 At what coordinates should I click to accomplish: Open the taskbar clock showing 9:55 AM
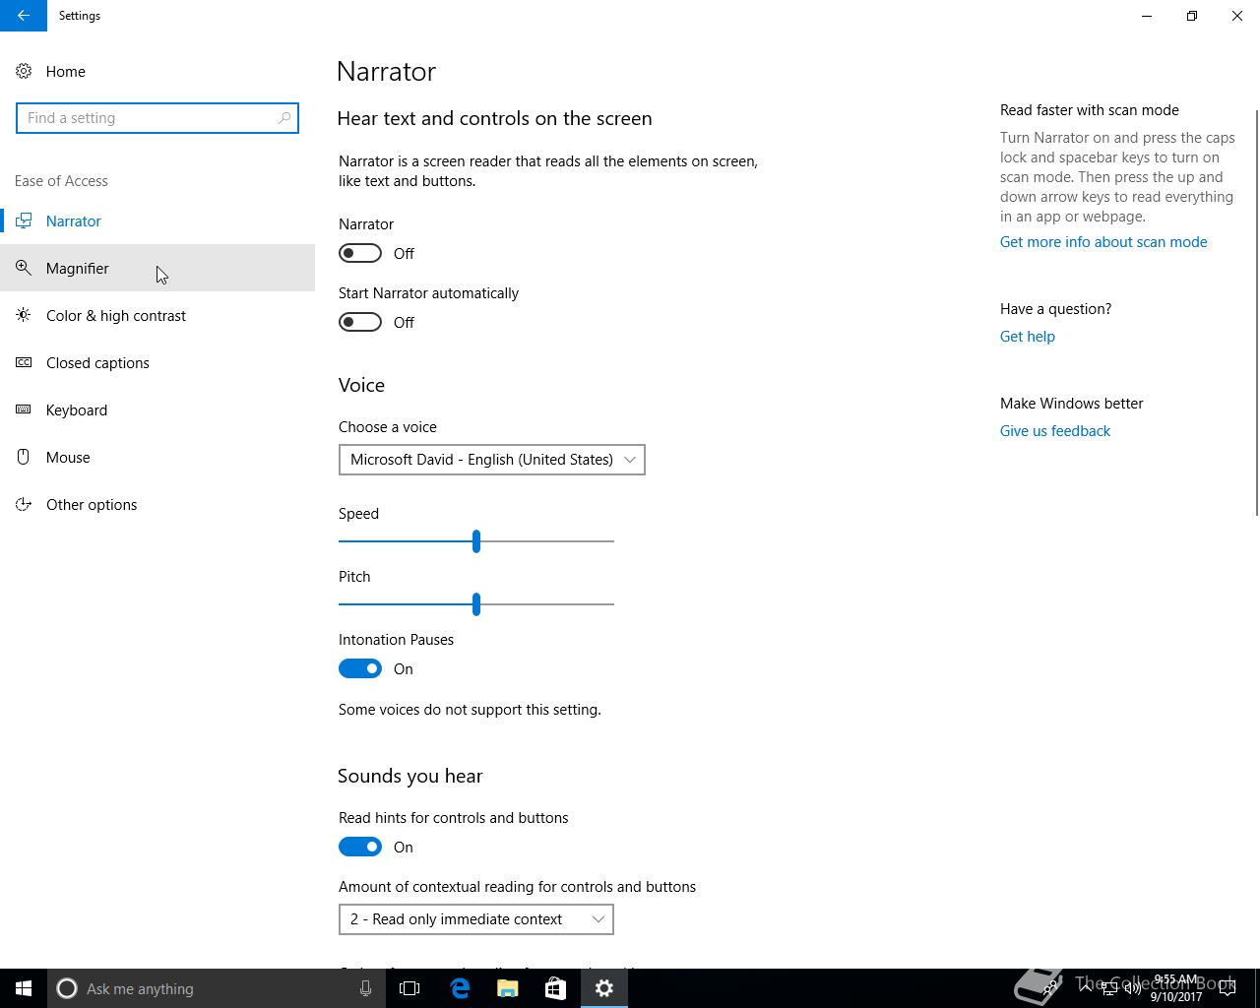click(x=1176, y=988)
